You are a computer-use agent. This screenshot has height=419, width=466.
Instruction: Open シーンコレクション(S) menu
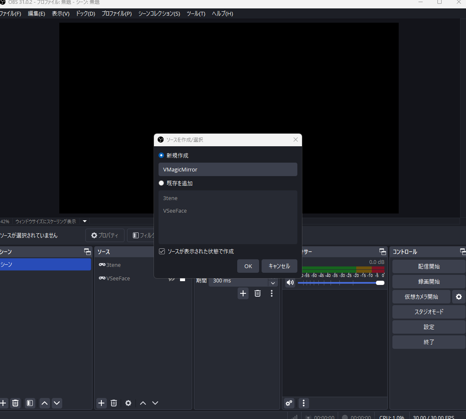click(159, 14)
